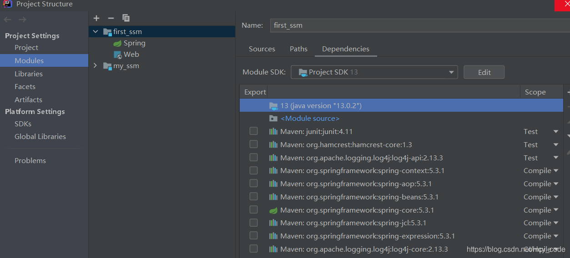Click the Project SDK folder icon in combo box

pyautogui.click(x=302, y=72)
